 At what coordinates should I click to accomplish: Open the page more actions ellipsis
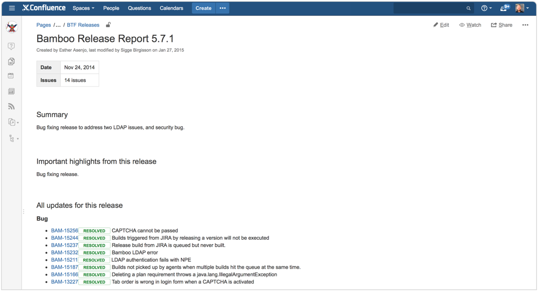click(x=525, y=25)
